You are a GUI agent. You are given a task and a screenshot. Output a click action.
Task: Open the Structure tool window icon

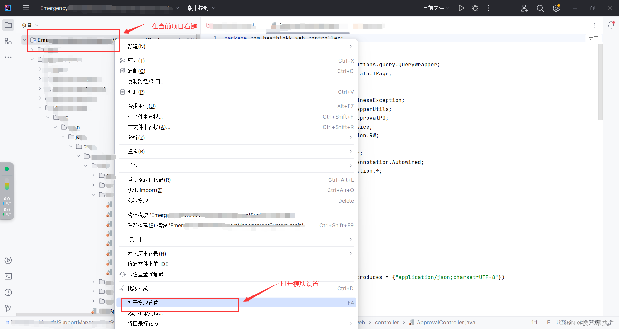[8, 41]
